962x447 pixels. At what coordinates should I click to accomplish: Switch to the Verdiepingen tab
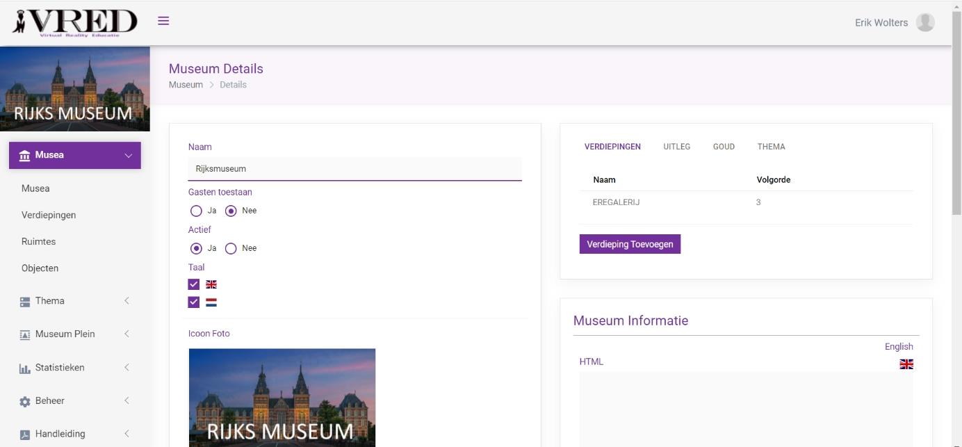tap(612, 147)
